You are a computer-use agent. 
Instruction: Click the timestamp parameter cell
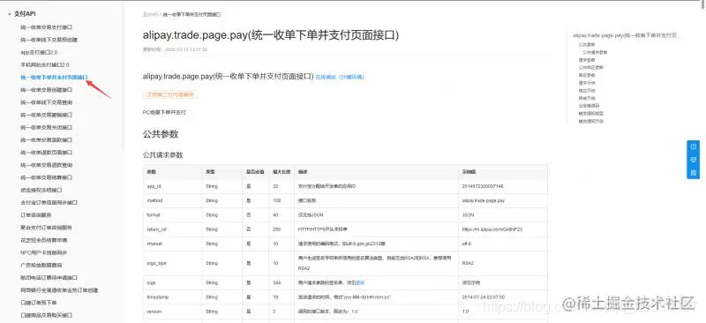click(x=173, y=297)
